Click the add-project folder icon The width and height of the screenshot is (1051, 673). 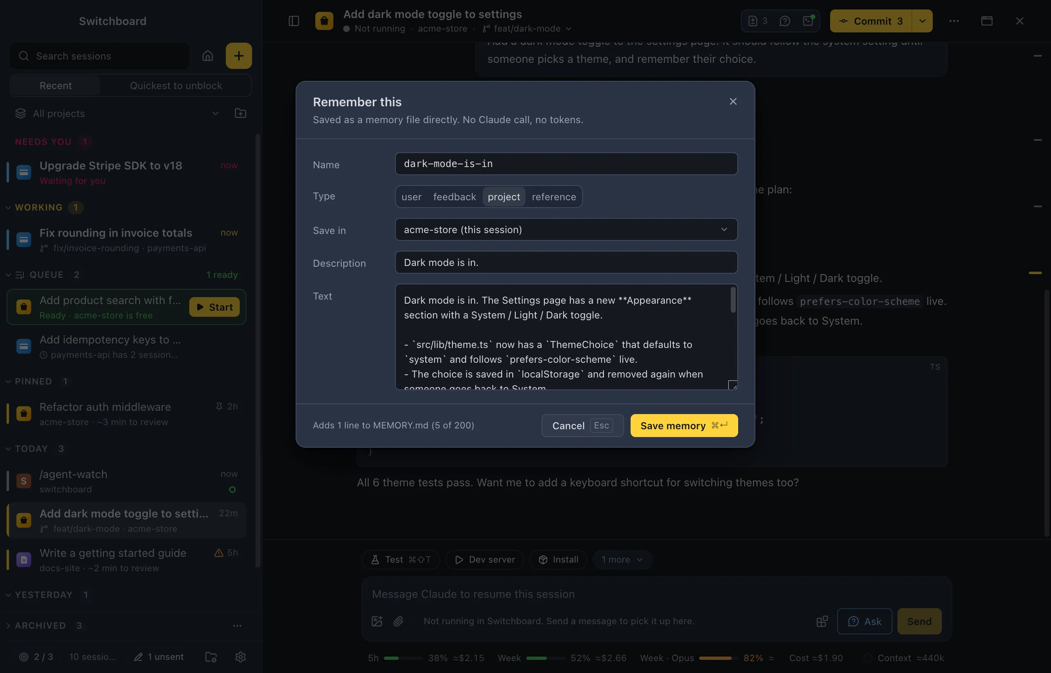click(241, 113)
